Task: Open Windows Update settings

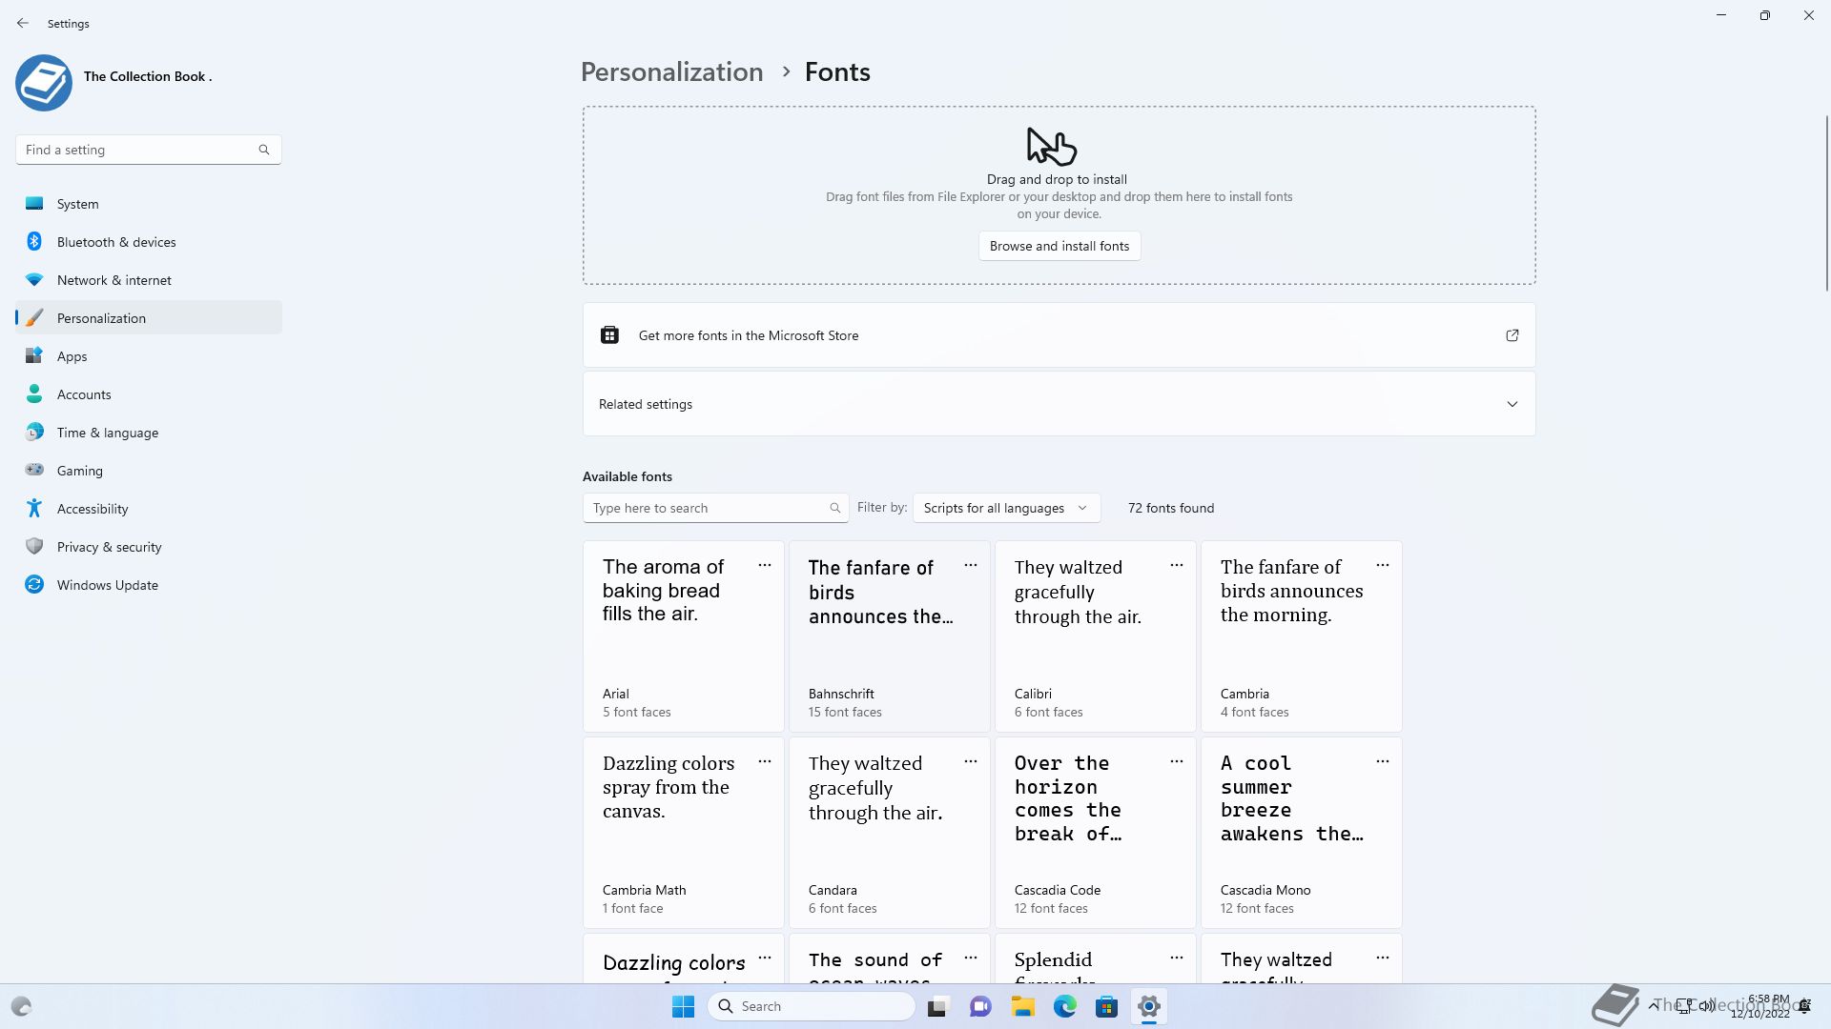Action: tap(149, 585)
